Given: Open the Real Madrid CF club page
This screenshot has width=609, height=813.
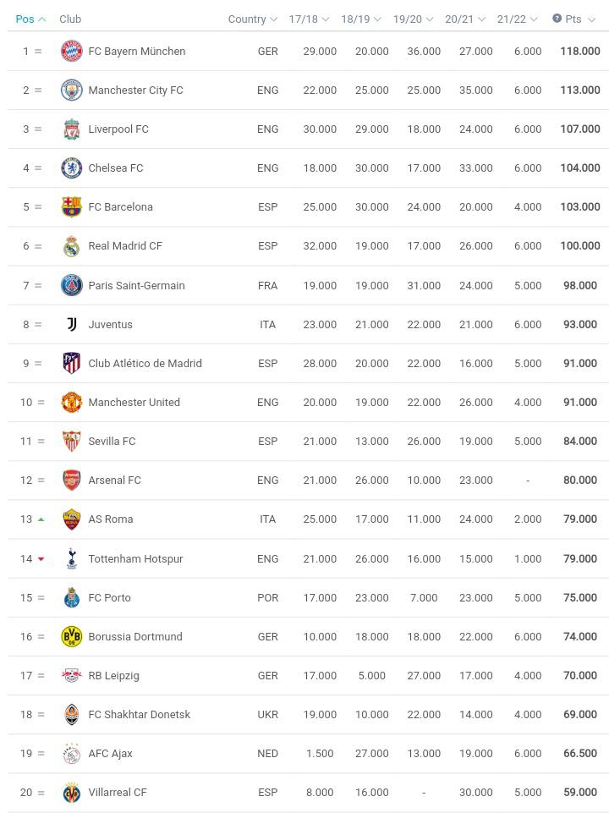Looking at the screenshot, I should point(125,246).
